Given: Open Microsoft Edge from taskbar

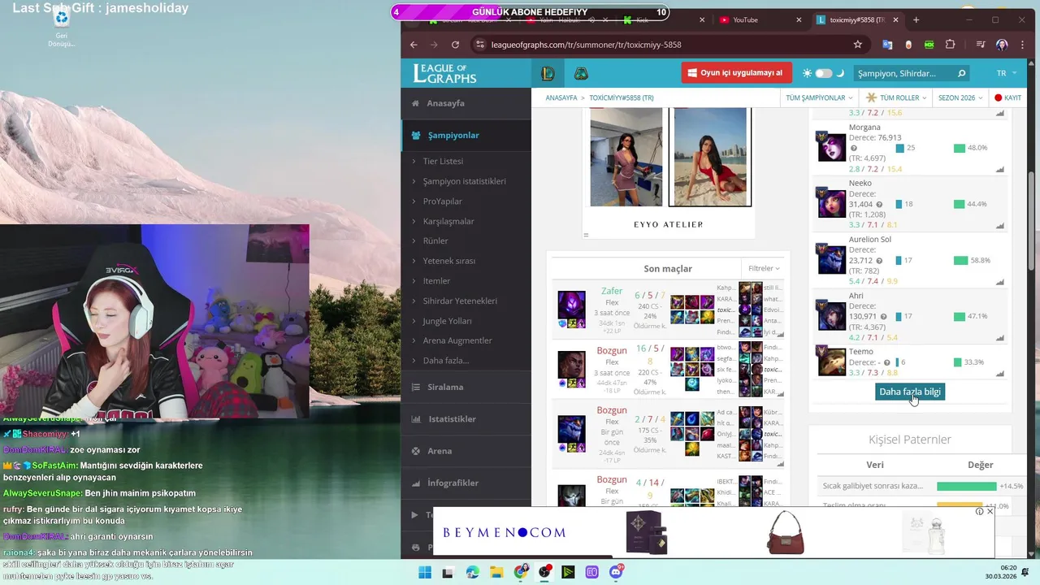Looking at the screenshot, I should tap(473, 572).
